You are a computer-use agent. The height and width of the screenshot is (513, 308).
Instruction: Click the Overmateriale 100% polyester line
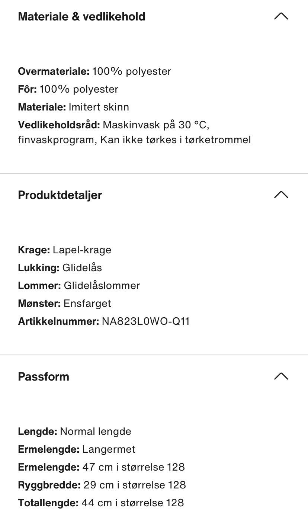[x=94, y=71]
